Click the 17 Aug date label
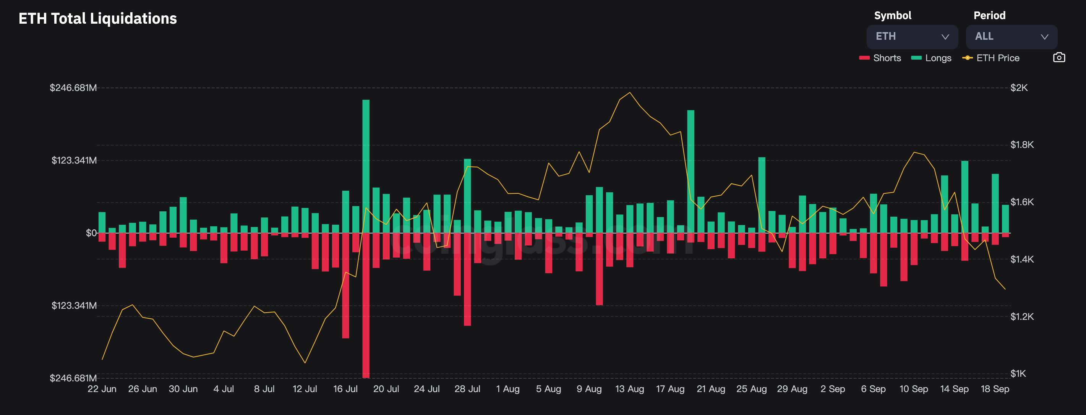This screenshot has height=415, width=1086. [670, 389]
